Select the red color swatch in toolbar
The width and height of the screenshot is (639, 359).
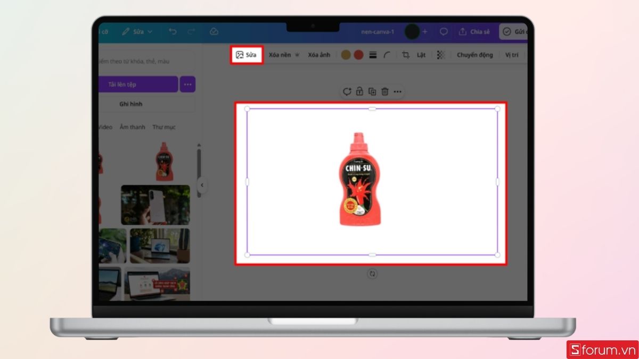[359, 55]
